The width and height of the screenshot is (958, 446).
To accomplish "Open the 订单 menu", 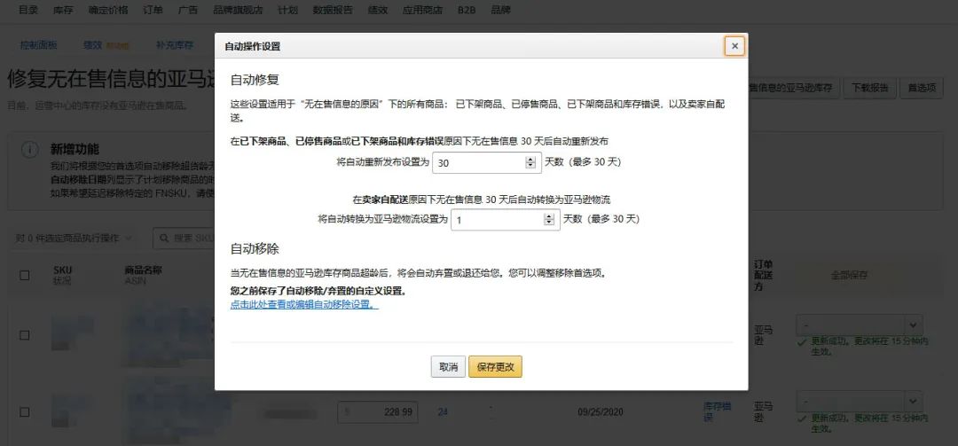I will click(153, 10).
